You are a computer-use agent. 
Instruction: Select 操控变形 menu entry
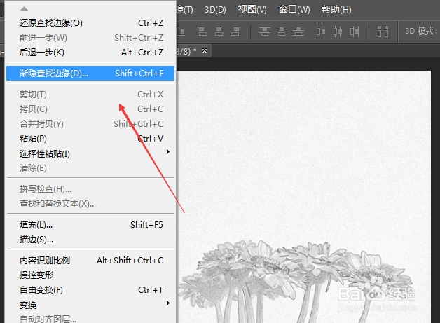(90, 275)
